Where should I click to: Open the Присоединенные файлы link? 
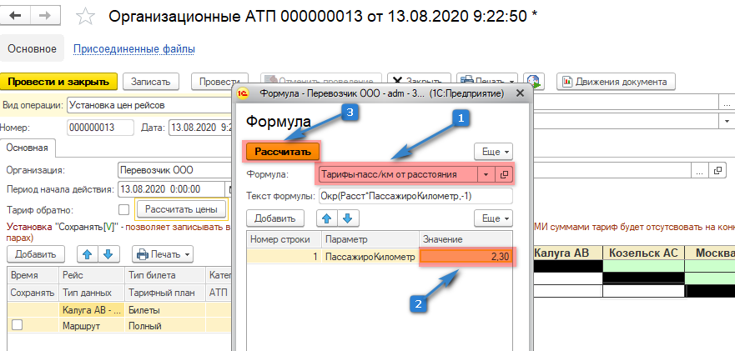134,49
